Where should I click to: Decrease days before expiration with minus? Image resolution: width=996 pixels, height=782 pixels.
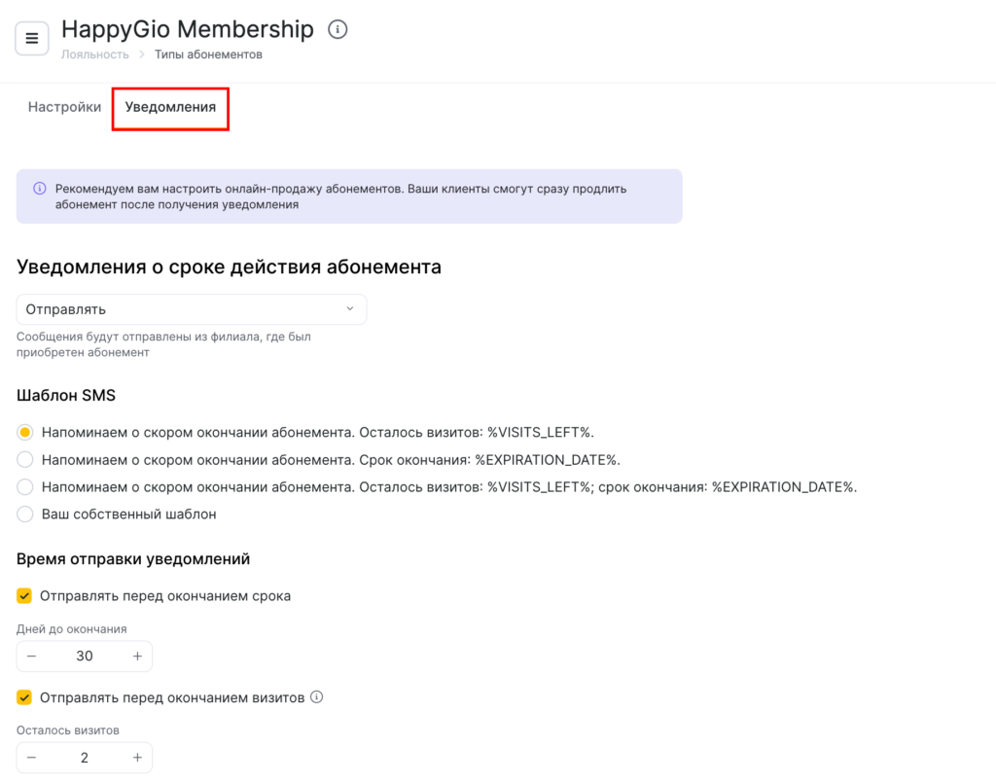pyautogui.click(x=32, y=657)
